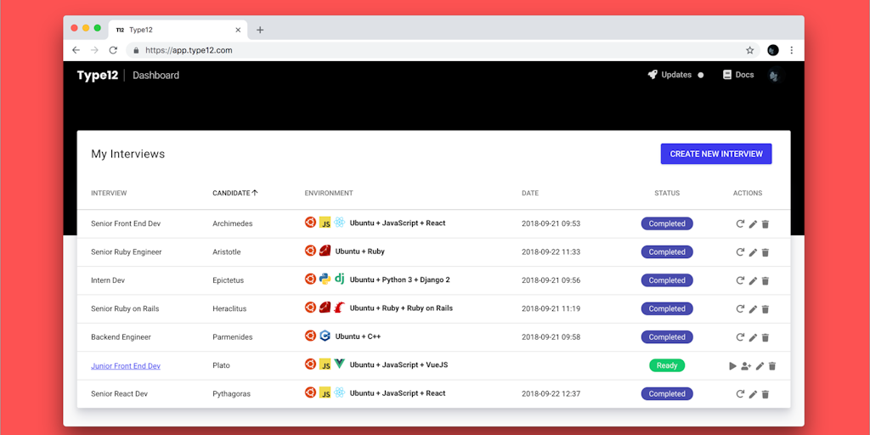
Task: Click pencil icon in Epictetus row
Action: (x=753, y=280)
